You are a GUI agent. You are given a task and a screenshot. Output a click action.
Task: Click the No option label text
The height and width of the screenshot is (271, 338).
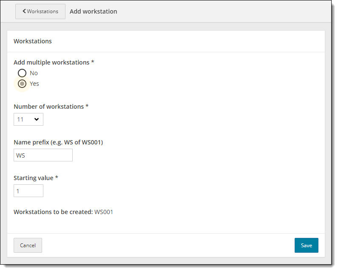[34, 73]
